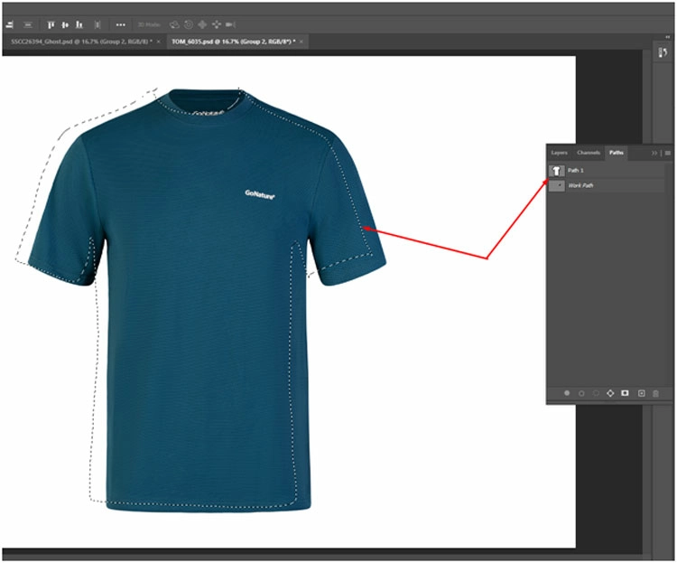The image size is (677, 563).
Task: Click the Distribute spacing icon in options bar
Action: click(97, 25)
